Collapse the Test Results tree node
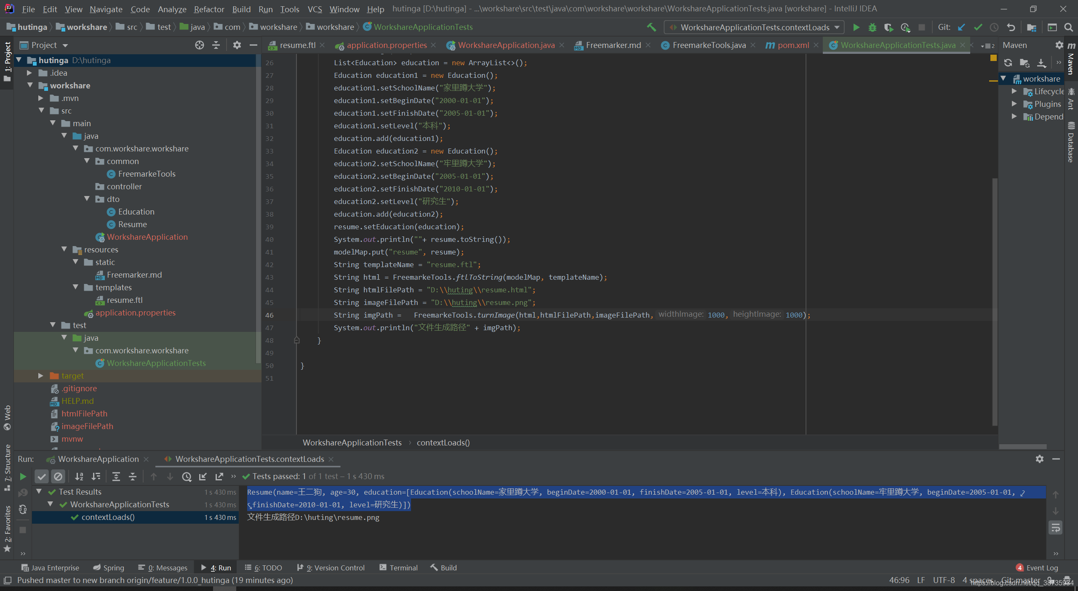This screenshot has width=1078, height=591. [39, 492]
